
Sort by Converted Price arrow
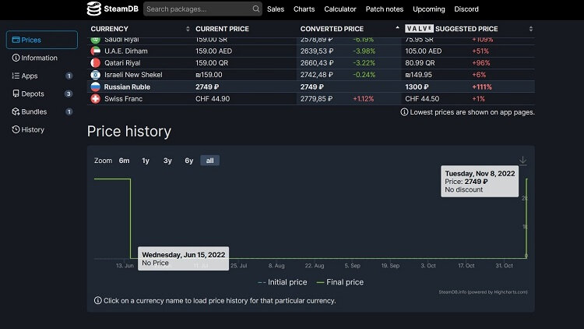pos(397,28)
